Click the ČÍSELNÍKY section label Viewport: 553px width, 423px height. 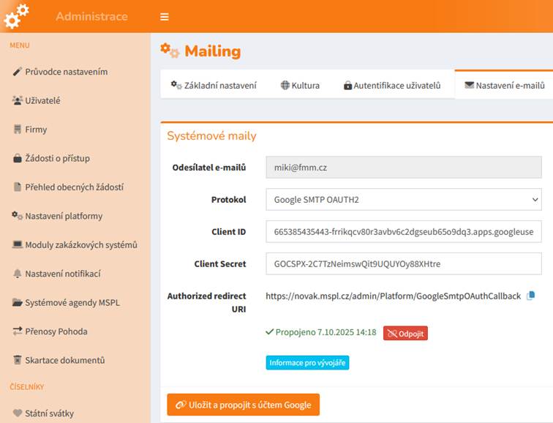27,387
